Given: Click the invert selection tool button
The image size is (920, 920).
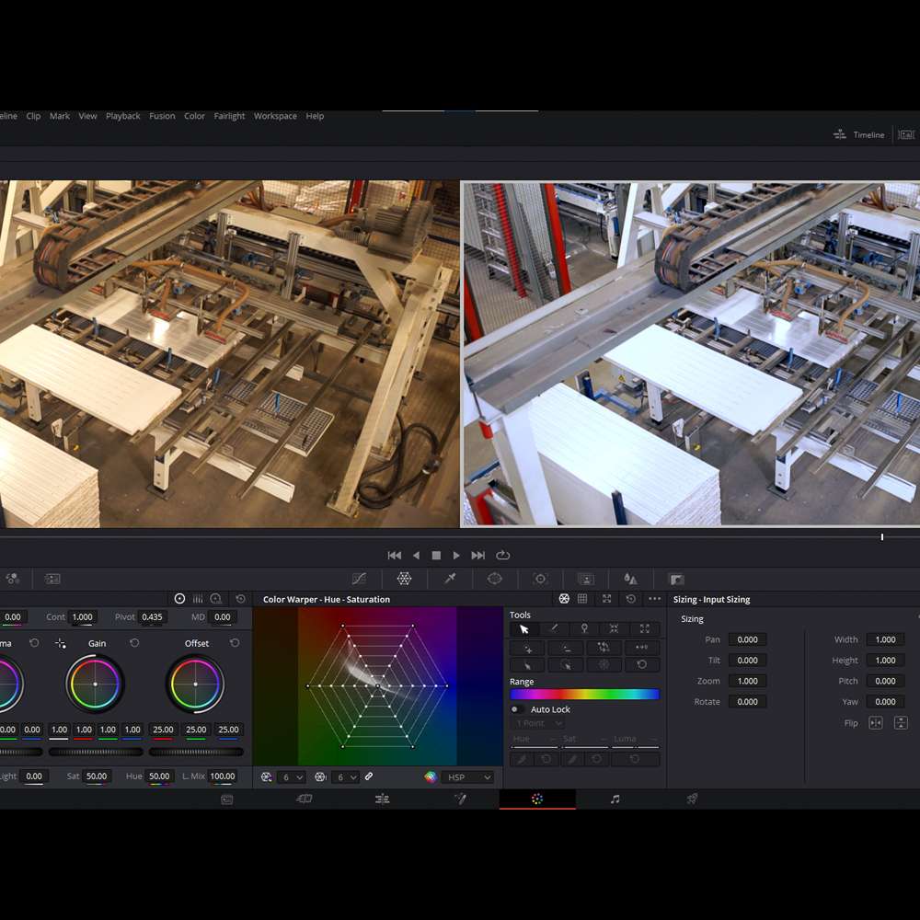Looking at the screenshot, I should [604, 648].
